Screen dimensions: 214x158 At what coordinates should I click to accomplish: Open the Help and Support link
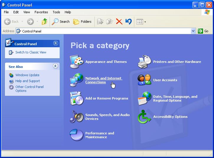[27, 81]
